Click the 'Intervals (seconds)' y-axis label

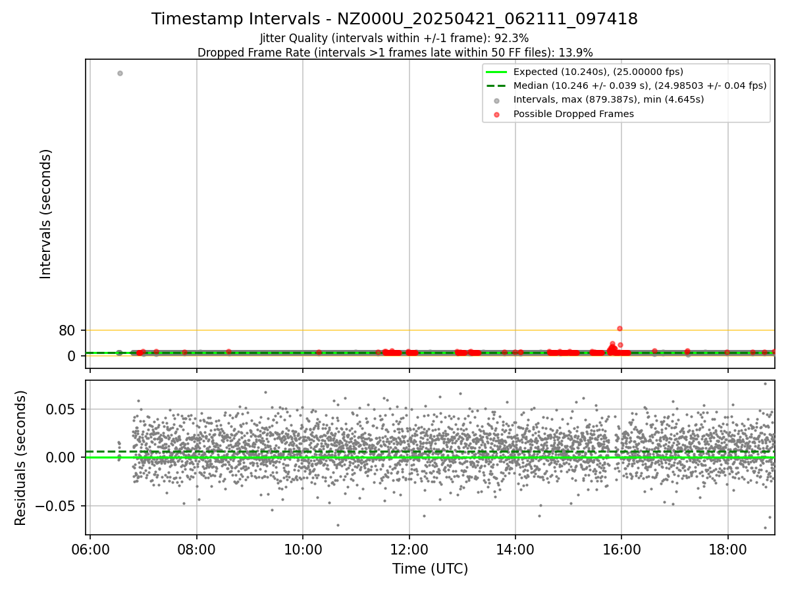tap(45, 214)
